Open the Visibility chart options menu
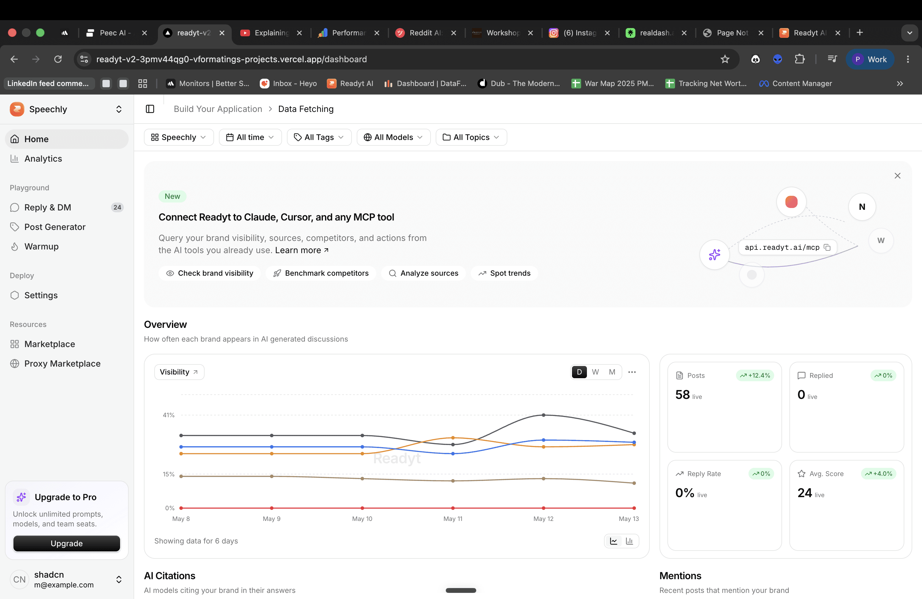This screenshot has height=599, width=922. point(632,372)
